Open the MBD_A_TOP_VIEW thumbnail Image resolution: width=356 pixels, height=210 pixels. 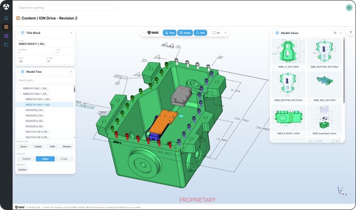point(288,54)
